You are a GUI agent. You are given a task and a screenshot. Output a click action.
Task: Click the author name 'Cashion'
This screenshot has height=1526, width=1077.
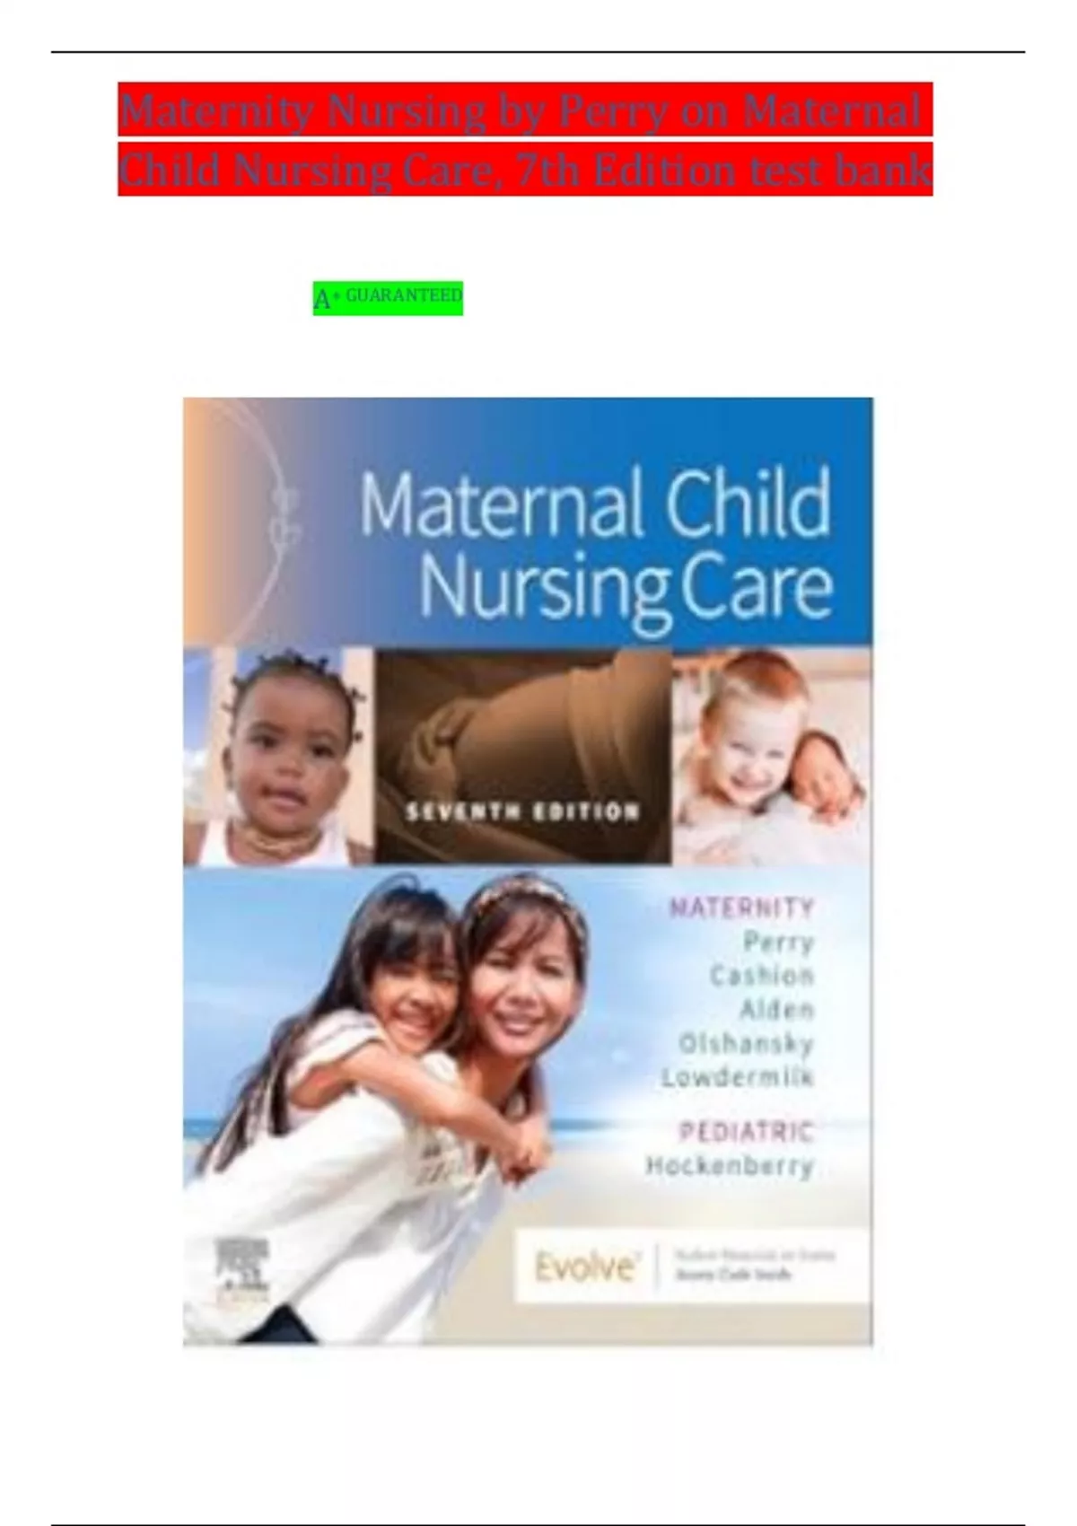762,976
